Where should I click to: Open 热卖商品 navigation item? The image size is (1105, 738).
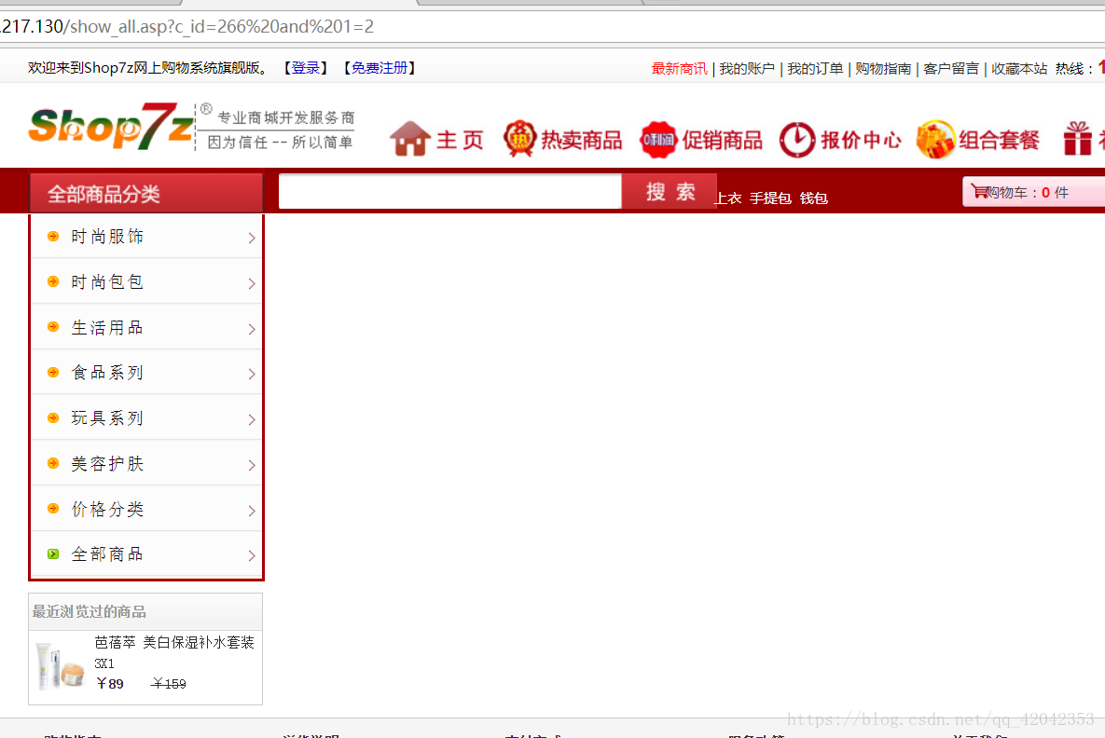(581, 140)
